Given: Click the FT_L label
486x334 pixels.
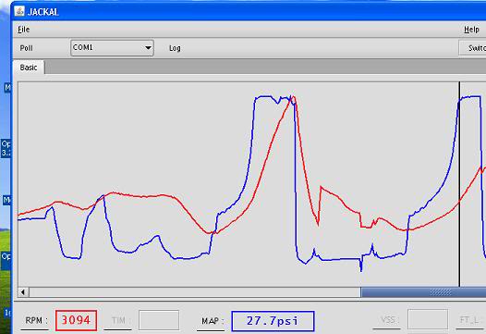Looking at the screenshot, I should (469, 320).
